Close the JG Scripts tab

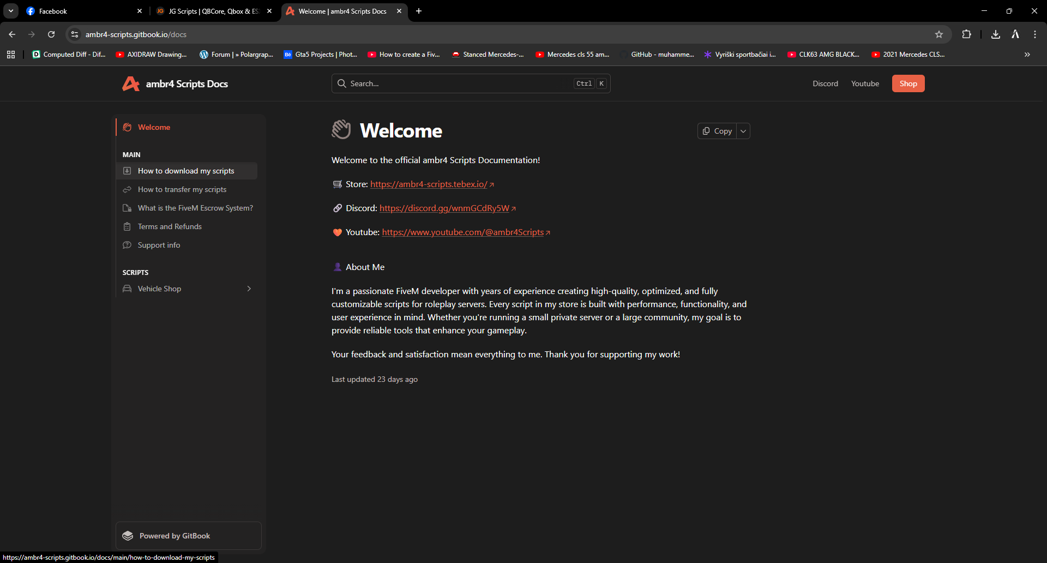[x=269, y=11]
